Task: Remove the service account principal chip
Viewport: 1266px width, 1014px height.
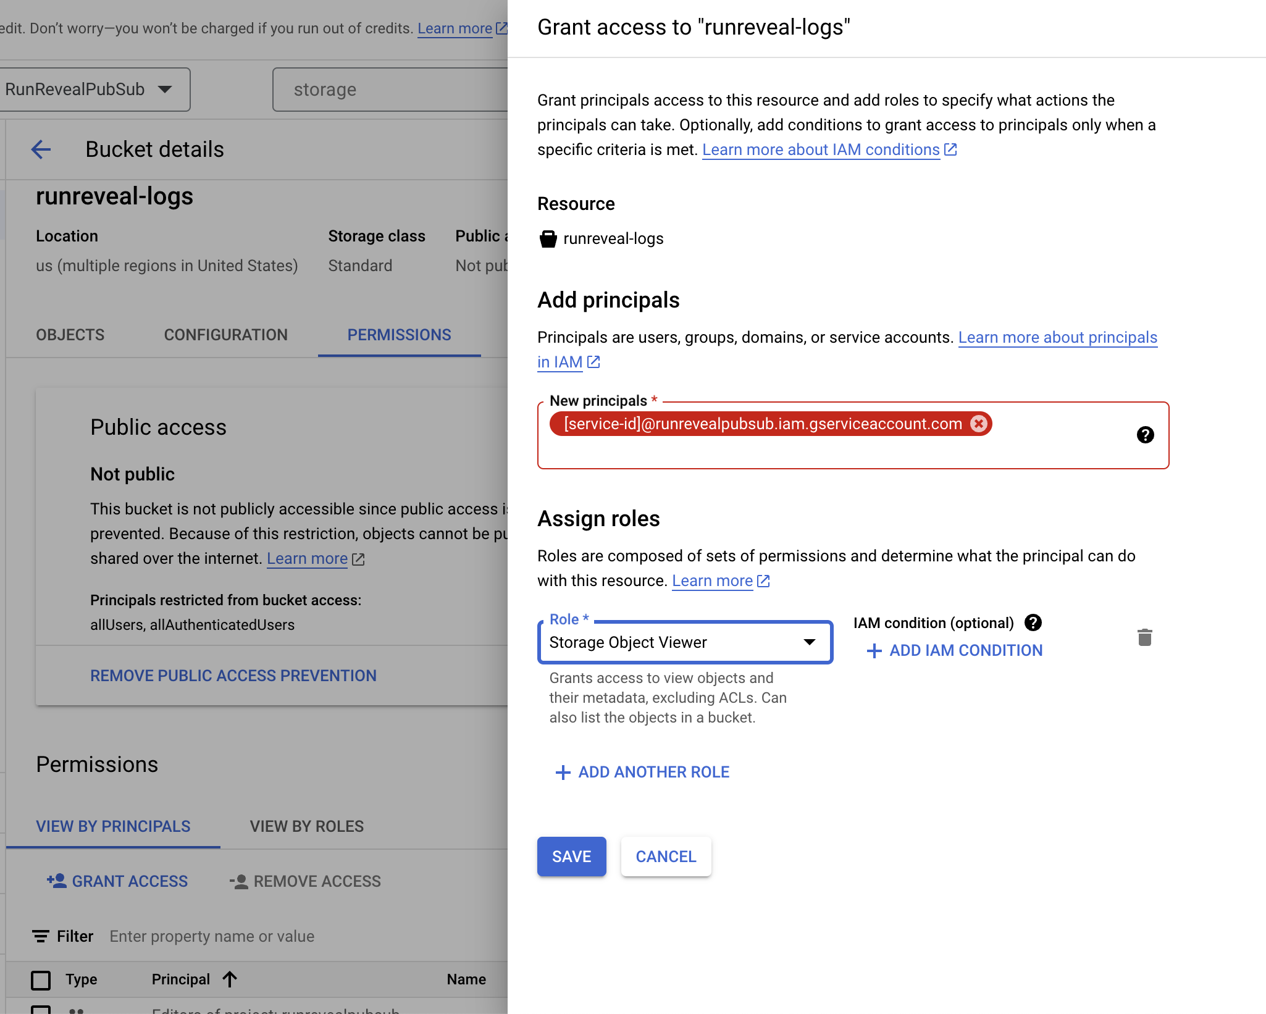Action: [x=978, y=424]
